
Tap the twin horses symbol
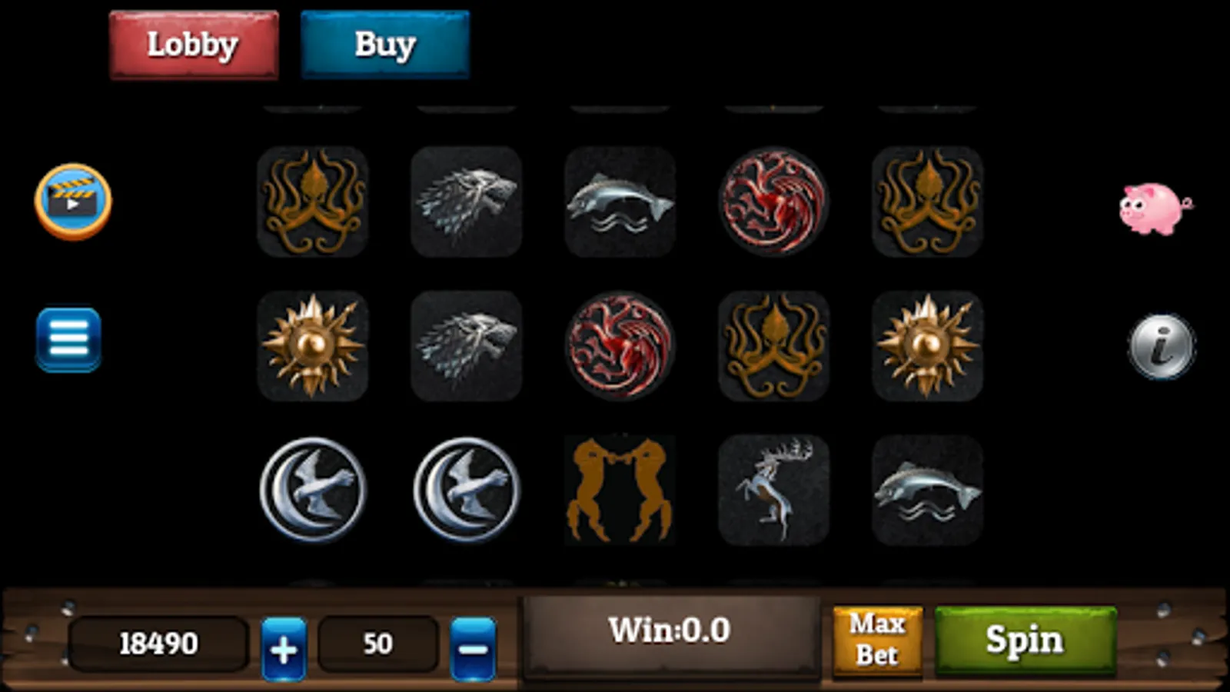pos(620,490)
